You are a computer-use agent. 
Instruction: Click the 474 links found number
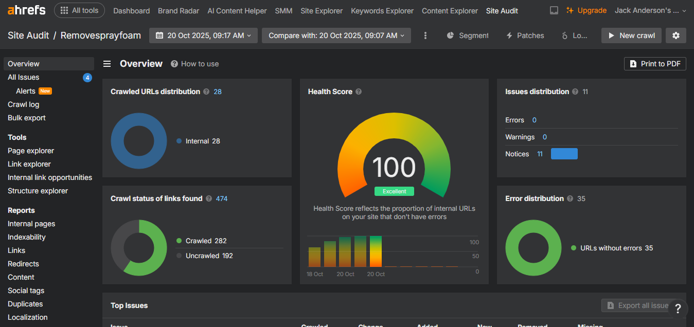(222, 198)
